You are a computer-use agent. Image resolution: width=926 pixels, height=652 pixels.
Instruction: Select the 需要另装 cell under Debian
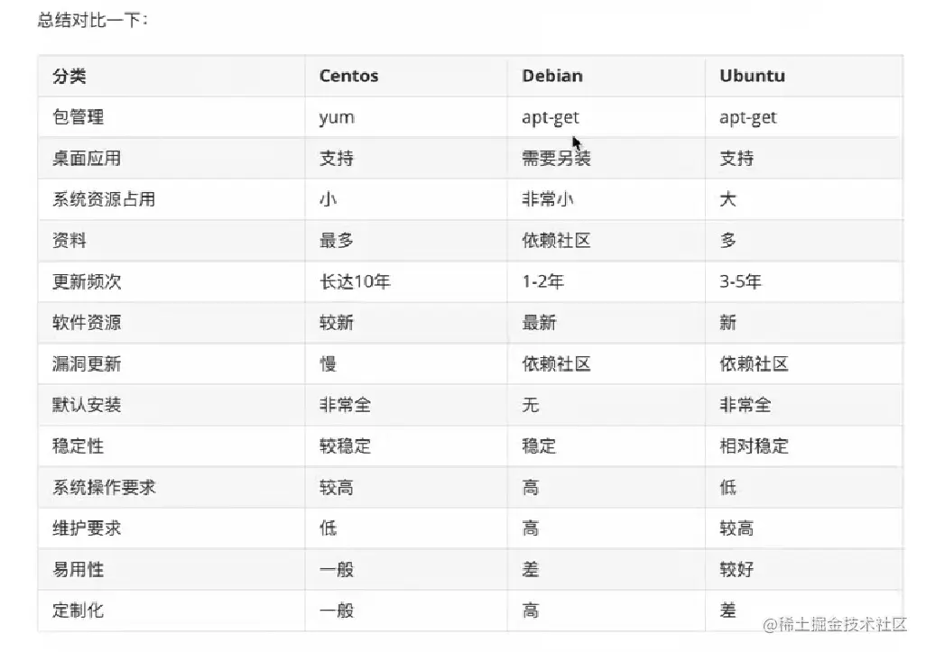point(556,159)
